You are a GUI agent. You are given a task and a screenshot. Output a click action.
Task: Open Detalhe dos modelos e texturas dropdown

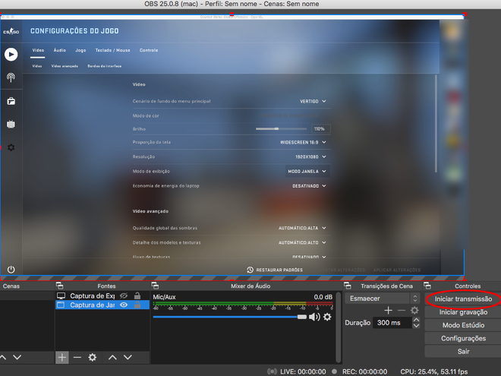pyautogui.click(x=302, y=242)
